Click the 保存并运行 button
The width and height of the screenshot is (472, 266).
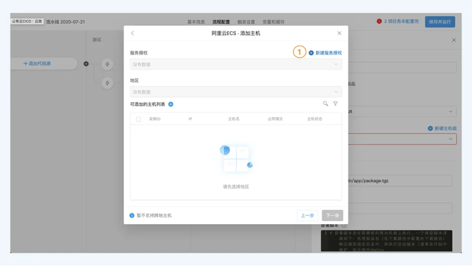440,22
